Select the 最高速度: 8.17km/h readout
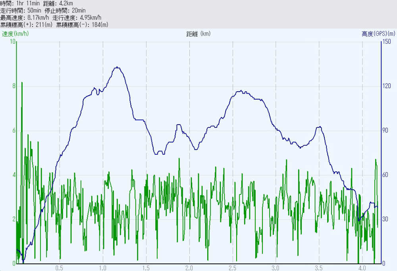The height and width of the screenshot is (271, 397). (25, 17)
